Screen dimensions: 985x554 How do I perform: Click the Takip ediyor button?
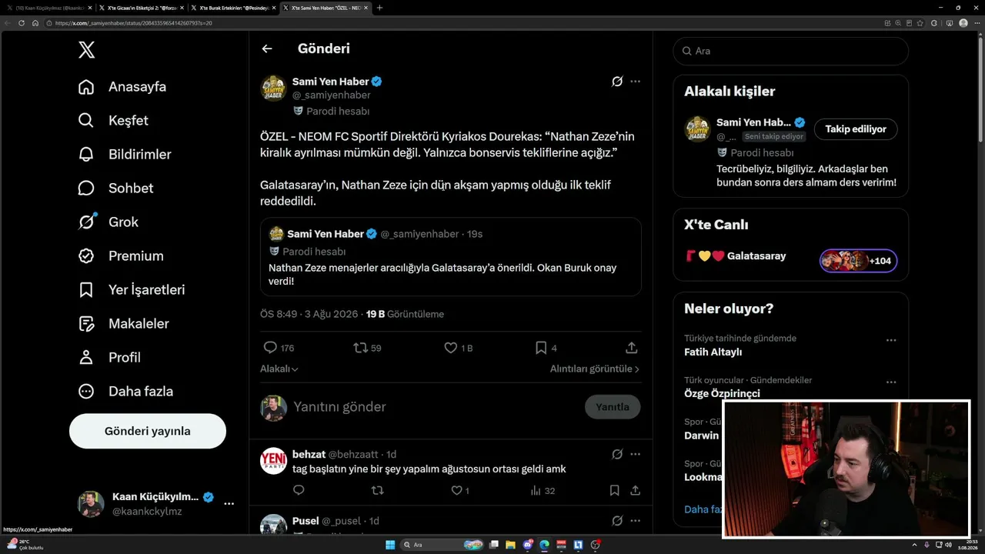point(856,129)
